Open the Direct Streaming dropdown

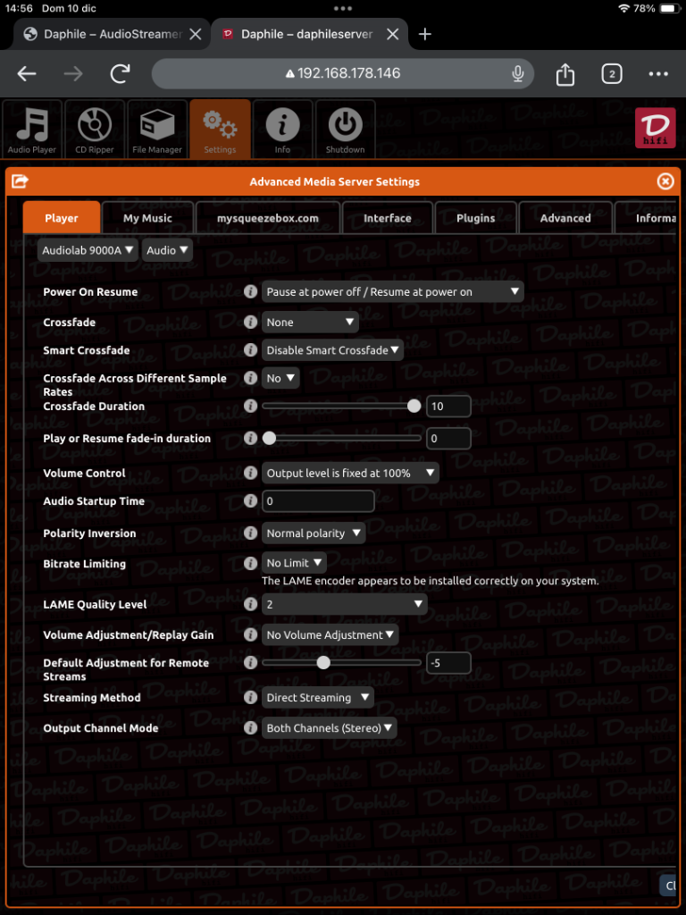[317, 698]
